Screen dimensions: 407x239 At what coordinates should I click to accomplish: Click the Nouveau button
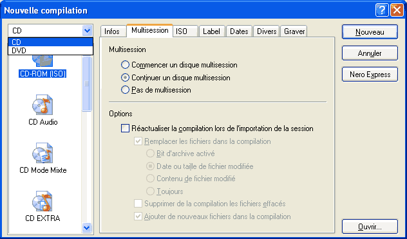[x=370, y=32]
